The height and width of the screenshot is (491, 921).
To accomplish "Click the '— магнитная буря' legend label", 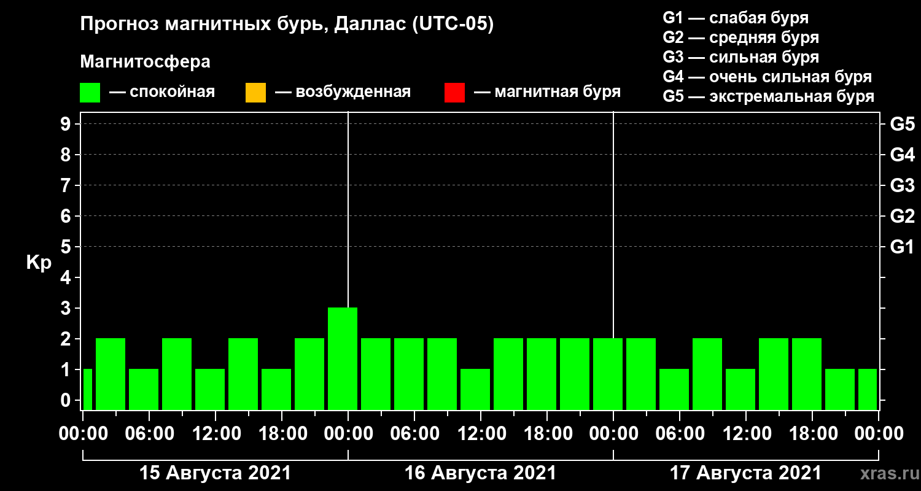I will point(547,92).
